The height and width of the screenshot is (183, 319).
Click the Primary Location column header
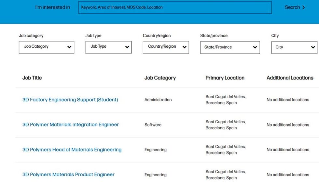point(225,78)
